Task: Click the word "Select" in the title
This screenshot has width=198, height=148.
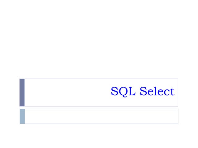Action: (157, 92)
